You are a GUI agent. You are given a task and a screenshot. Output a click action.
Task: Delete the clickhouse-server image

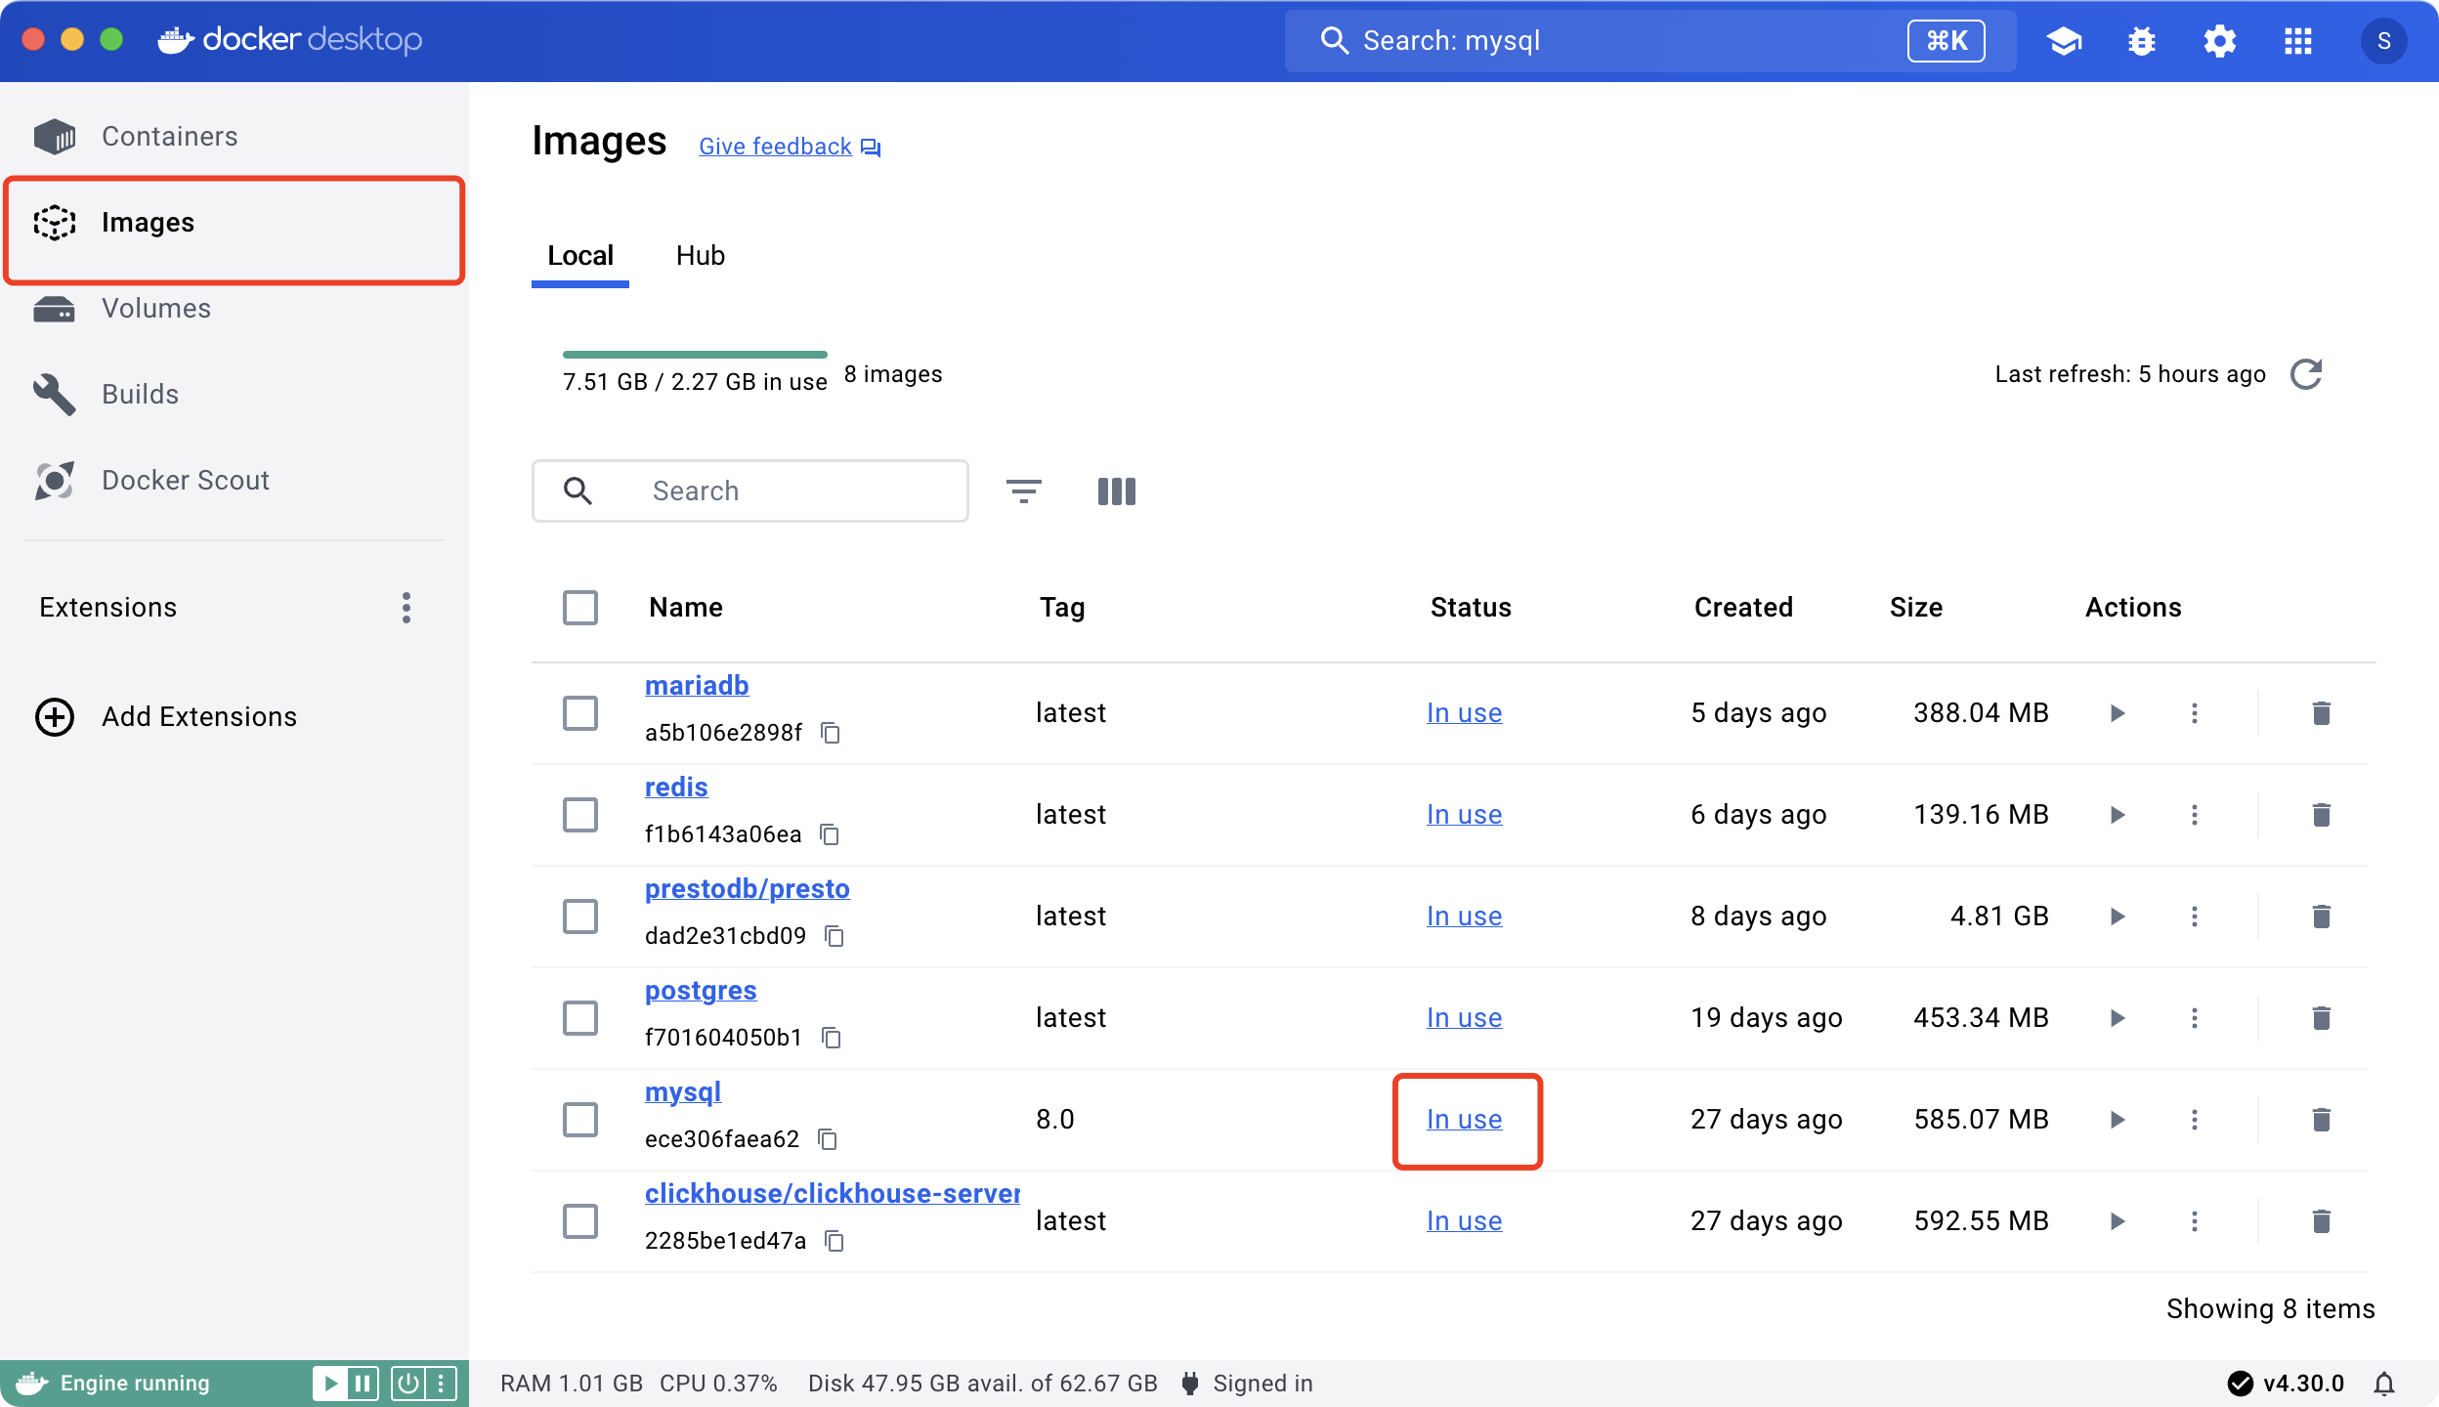[x=2322, y=1221]
